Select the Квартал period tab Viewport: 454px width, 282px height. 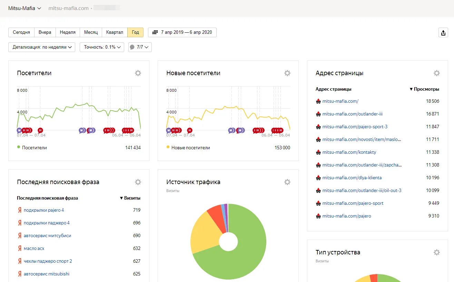click(115, 32)
